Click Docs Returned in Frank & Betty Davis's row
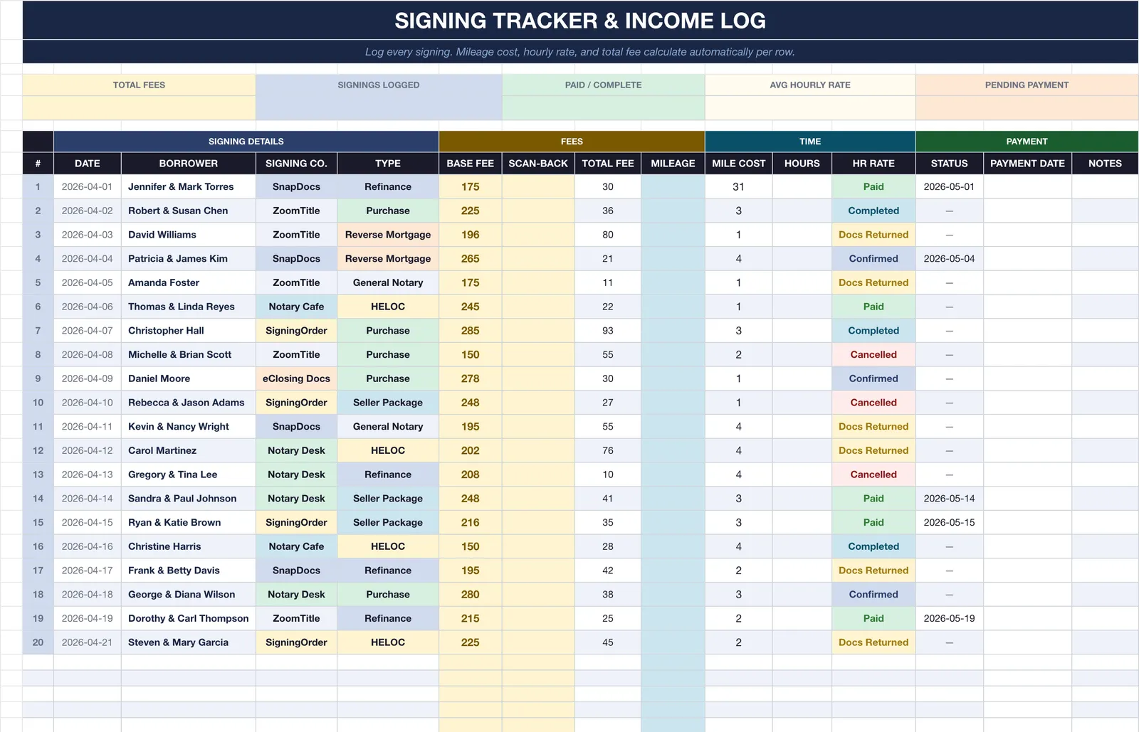The image size is (1139, 732). point(873,571)
